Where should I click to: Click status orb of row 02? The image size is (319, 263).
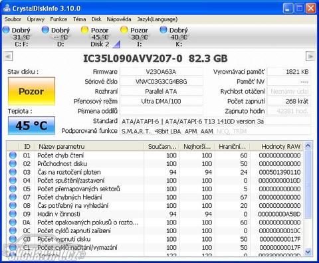[x=13, y=163]
